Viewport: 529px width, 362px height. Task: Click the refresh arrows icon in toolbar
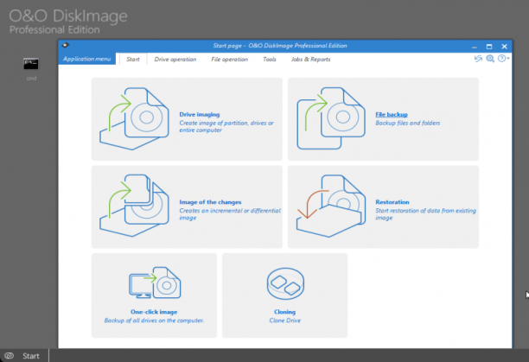478,59
